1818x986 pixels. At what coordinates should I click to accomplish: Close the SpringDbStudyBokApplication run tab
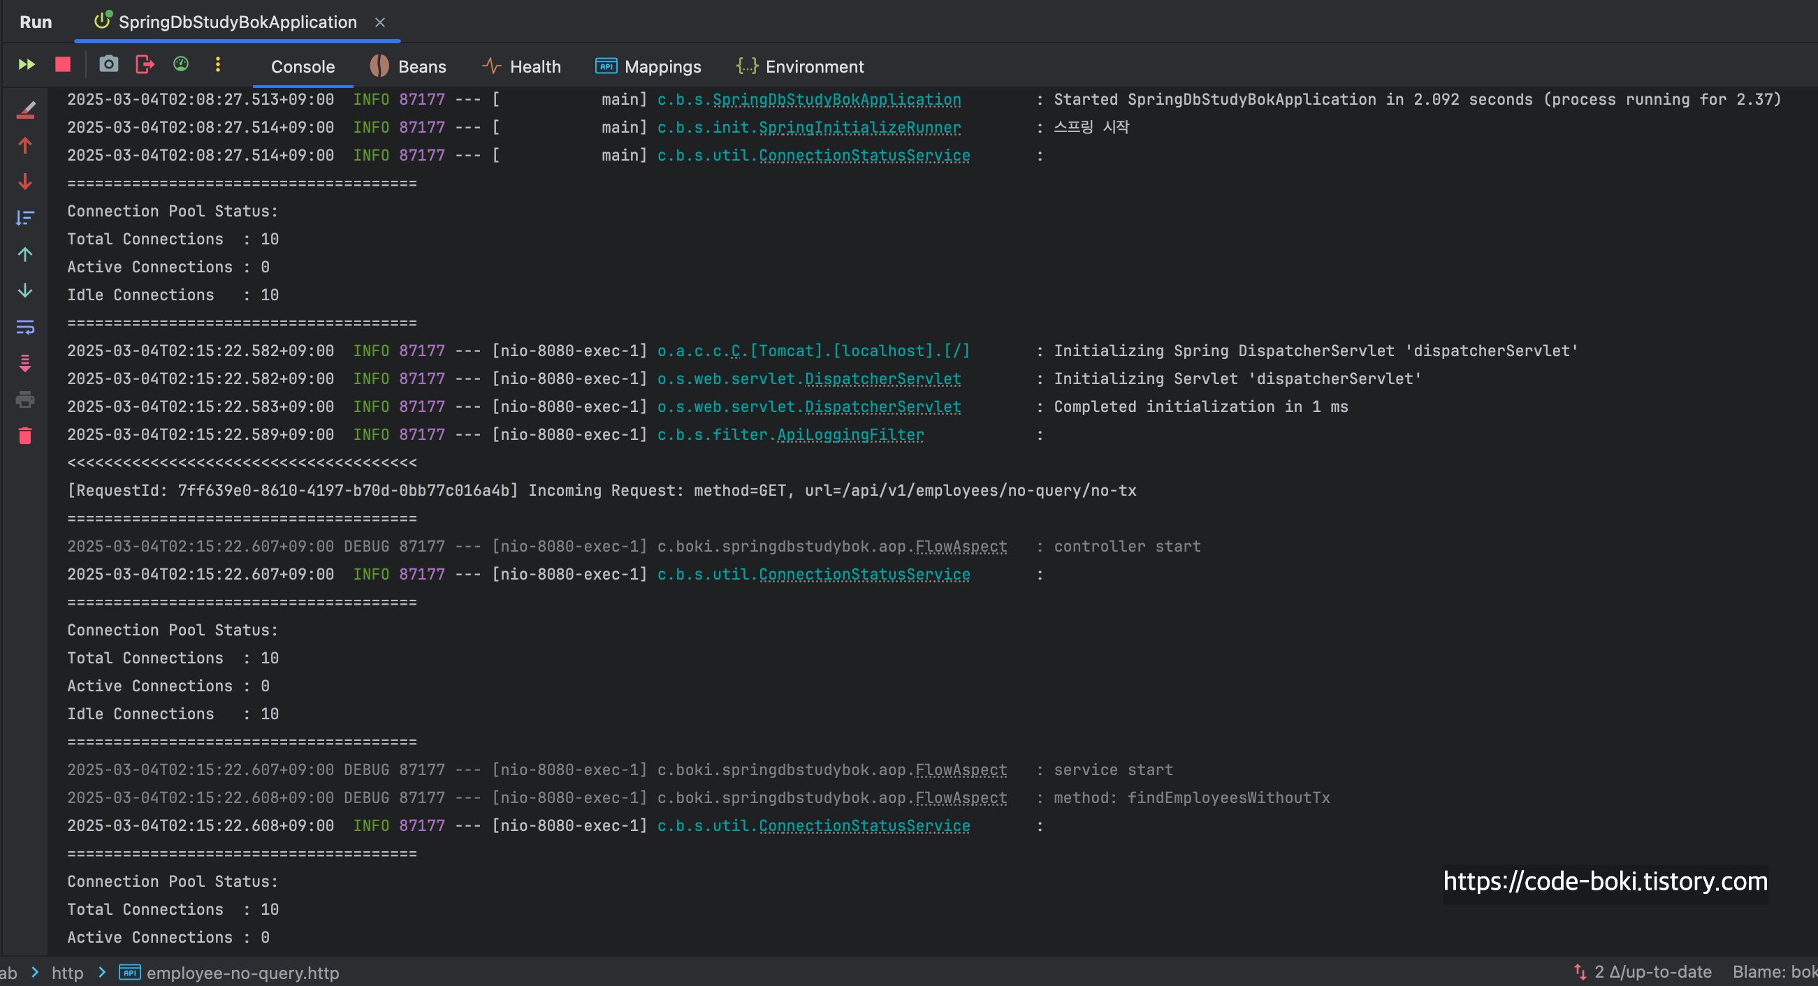(x=379, y=22)
